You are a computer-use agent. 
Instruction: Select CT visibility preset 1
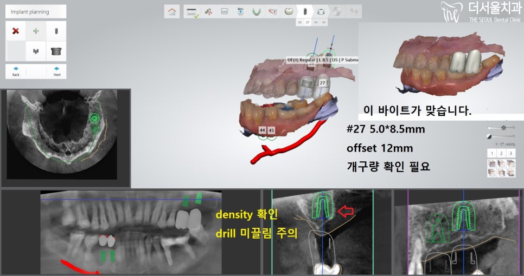[491, 154]
